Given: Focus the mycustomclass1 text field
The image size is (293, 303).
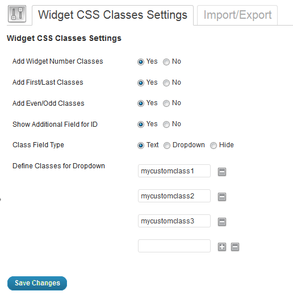Looking at the screenshot, I should (174, 171).
